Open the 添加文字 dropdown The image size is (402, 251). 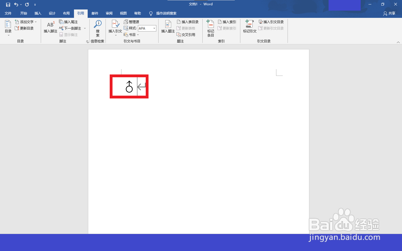[x=26, y=22]
